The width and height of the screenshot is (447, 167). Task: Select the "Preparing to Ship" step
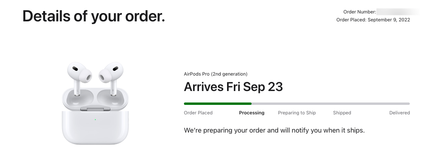(297, 113)
